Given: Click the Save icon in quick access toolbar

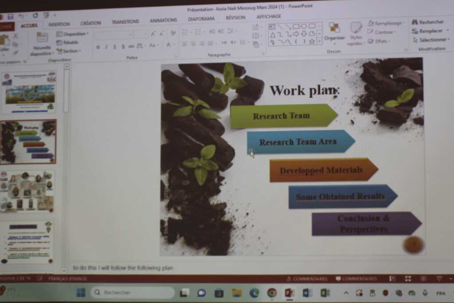Looking at the screenshot, I should pos(10,16).
